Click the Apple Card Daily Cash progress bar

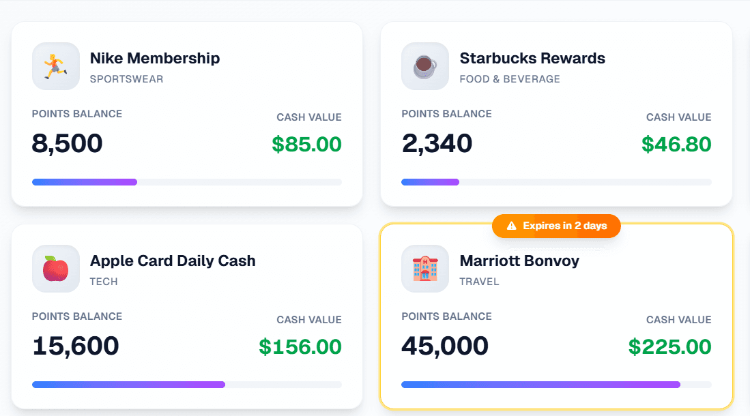pos(186,384)
